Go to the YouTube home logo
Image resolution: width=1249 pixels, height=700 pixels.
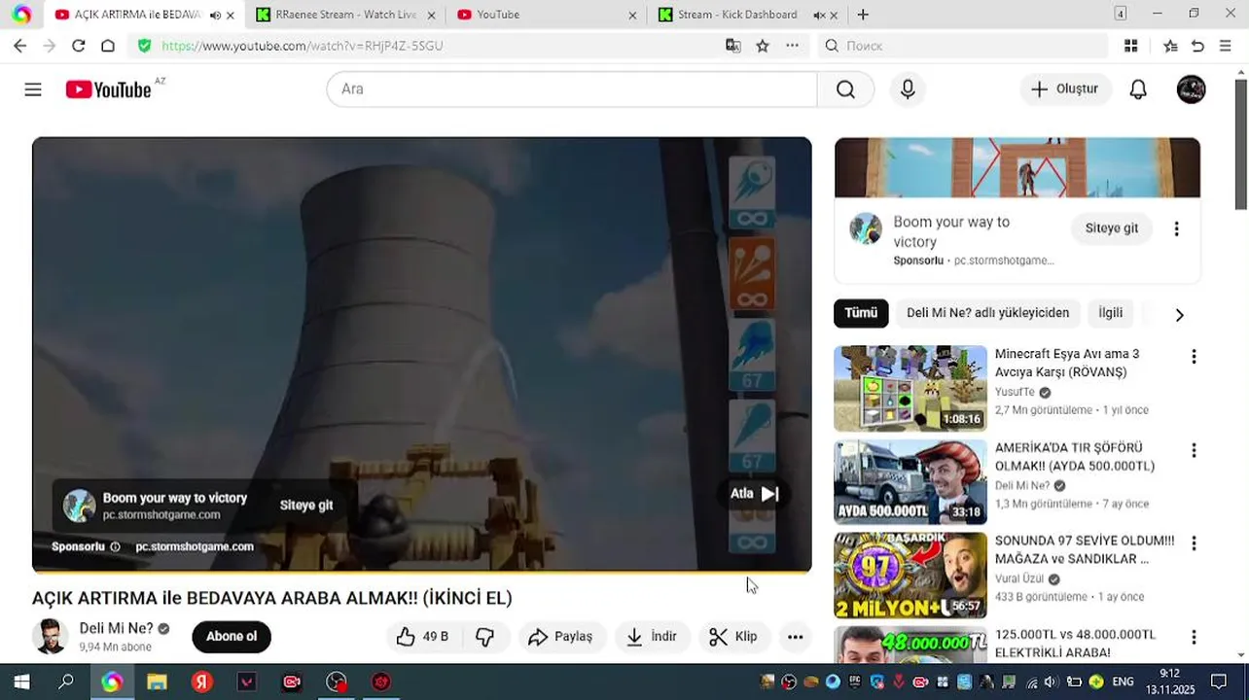(108, 89)
